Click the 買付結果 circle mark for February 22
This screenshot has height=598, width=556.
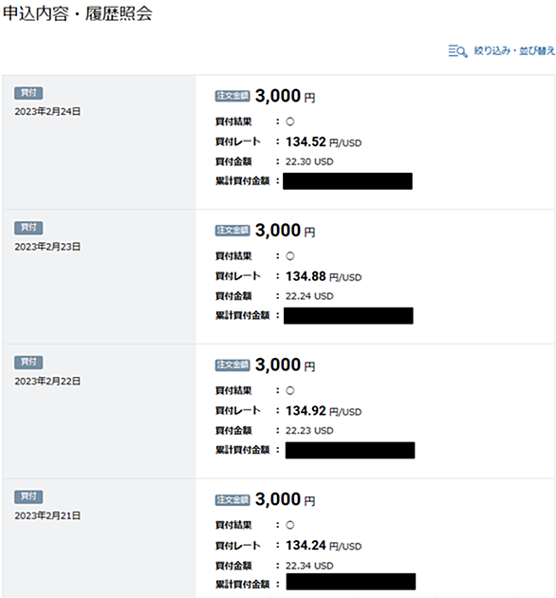(x=290, y=390)
